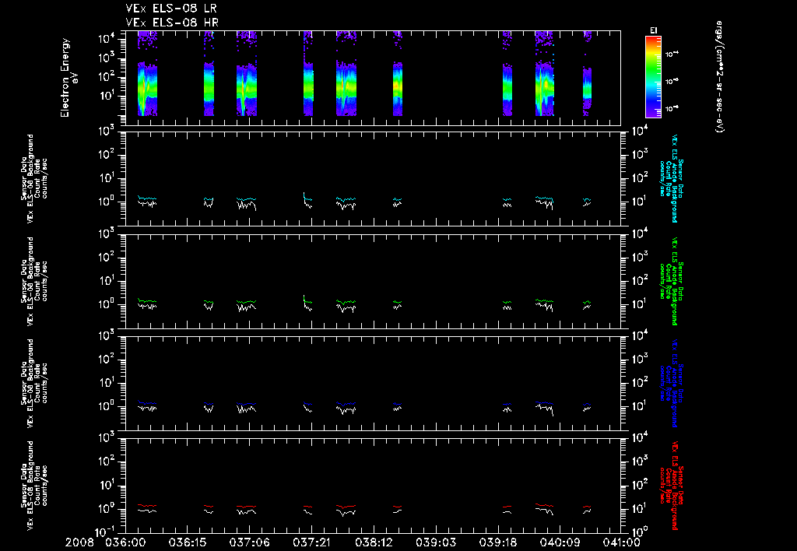This screenshot has height=551, width=797.
Task: Click the "038:12" time tick label
Action: [x=373, y=542]
